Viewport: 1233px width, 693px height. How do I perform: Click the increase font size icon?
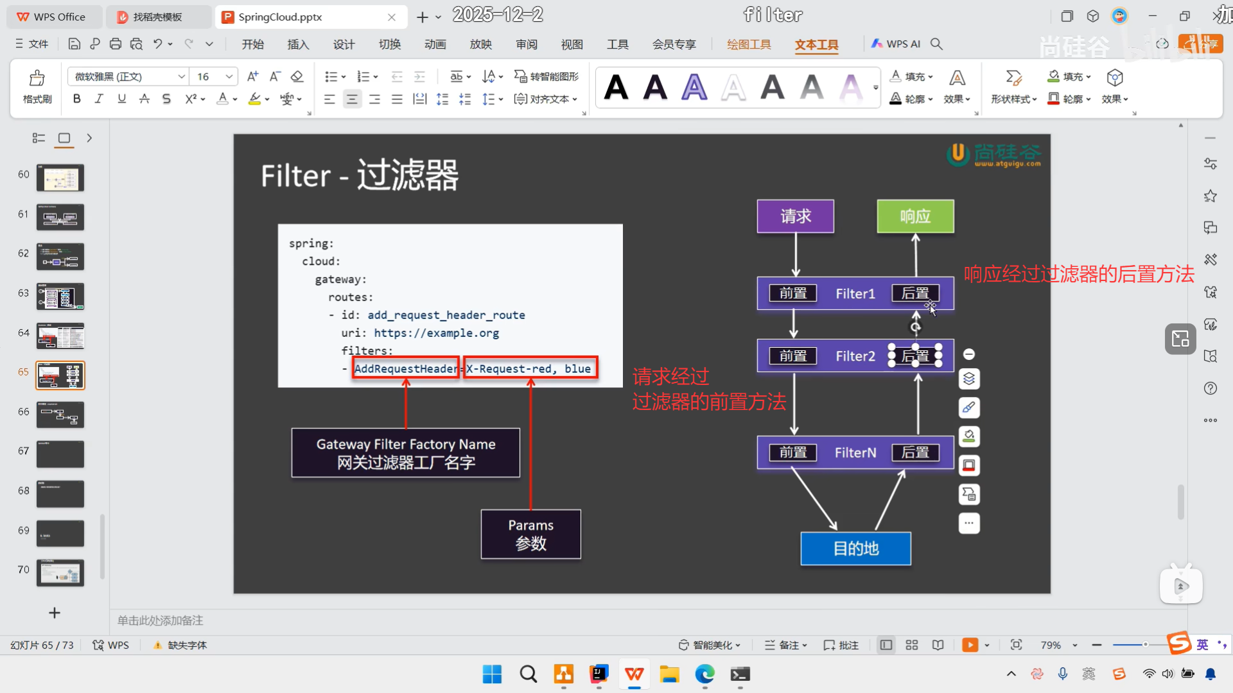point(252,76)
